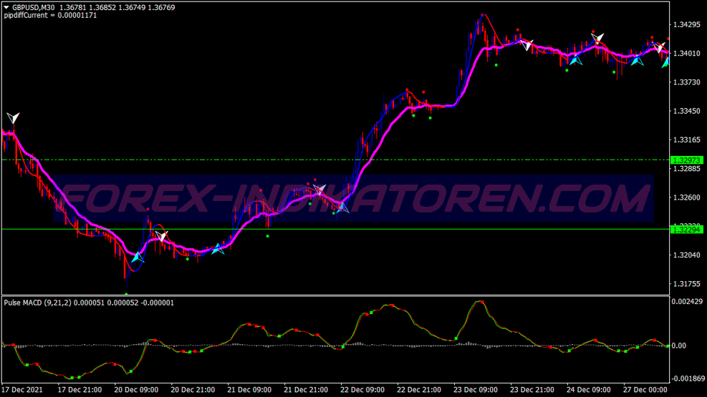Click the 1.32600 price axis label
The width and height of the screenshot is (707, 397).
tap(687, 197)
